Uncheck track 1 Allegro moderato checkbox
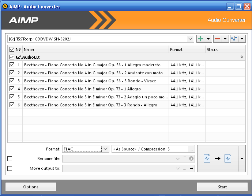The image size is (252, 196). [12, 65]
